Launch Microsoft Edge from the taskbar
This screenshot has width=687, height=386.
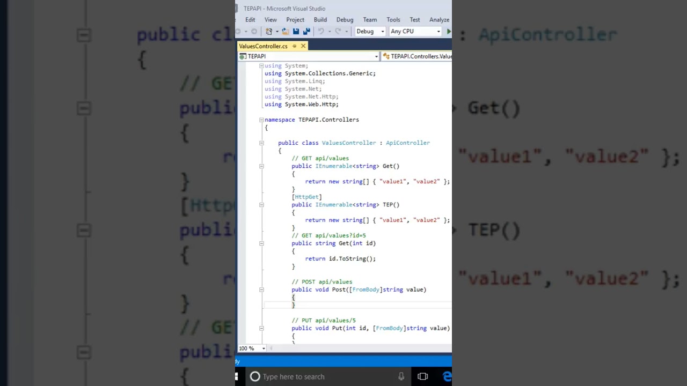click(x=447, y=376)
